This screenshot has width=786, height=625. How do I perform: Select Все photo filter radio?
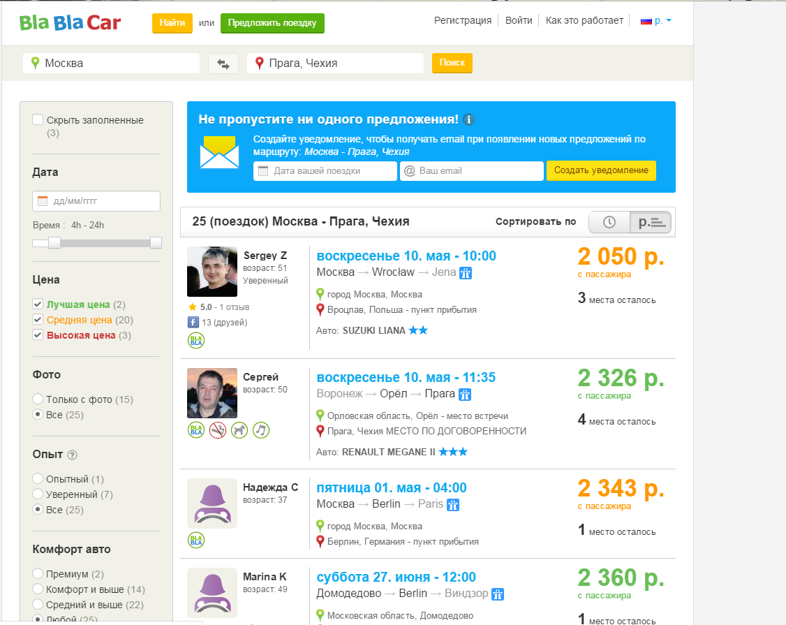38,415
